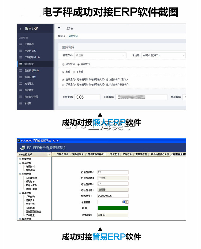Click the list icon beside 已发货 (7681)
201x249 pixels.
20,70
